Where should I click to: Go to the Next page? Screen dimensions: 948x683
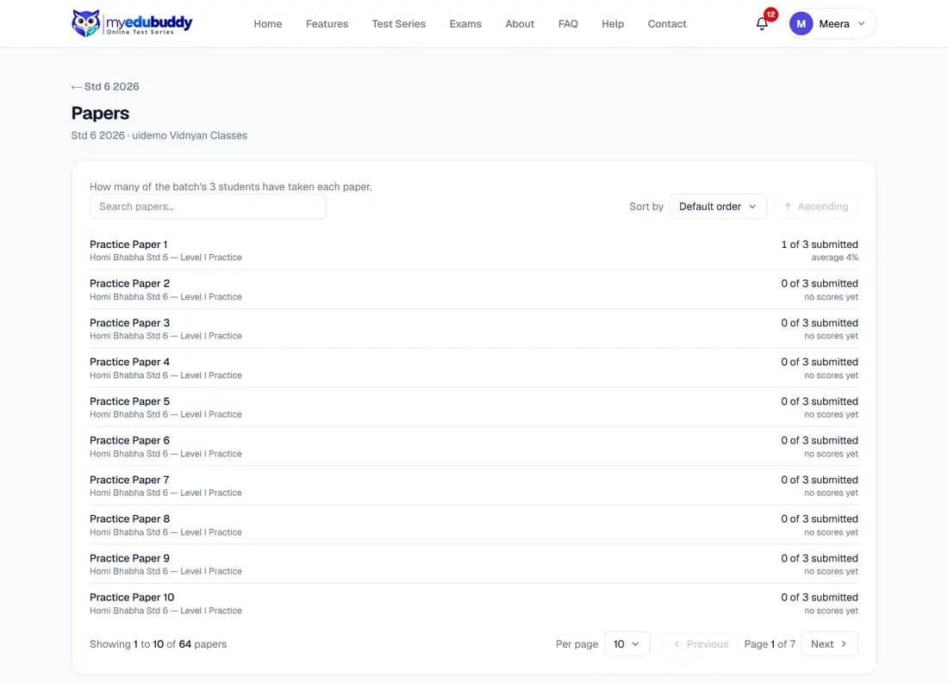click(829, 643)
